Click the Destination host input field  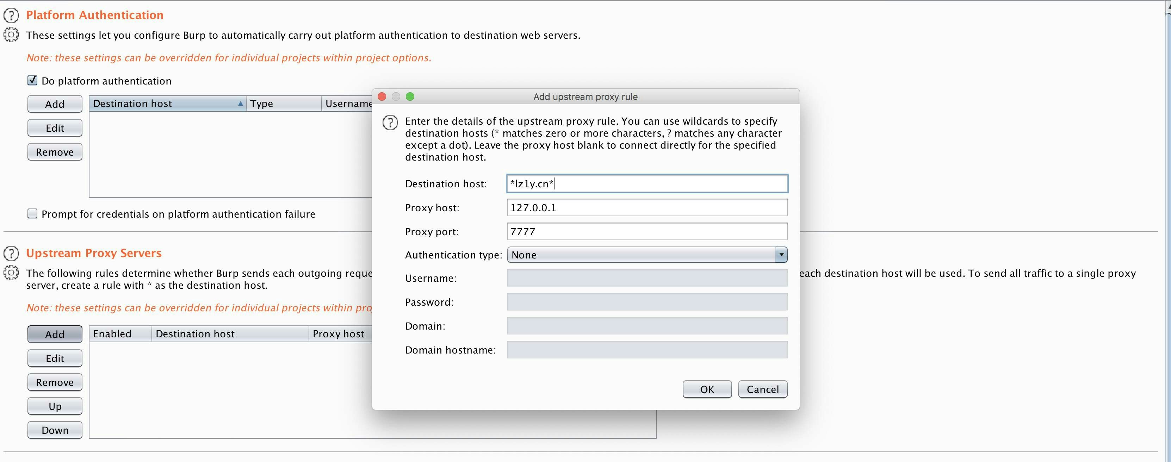coord(646,184)
